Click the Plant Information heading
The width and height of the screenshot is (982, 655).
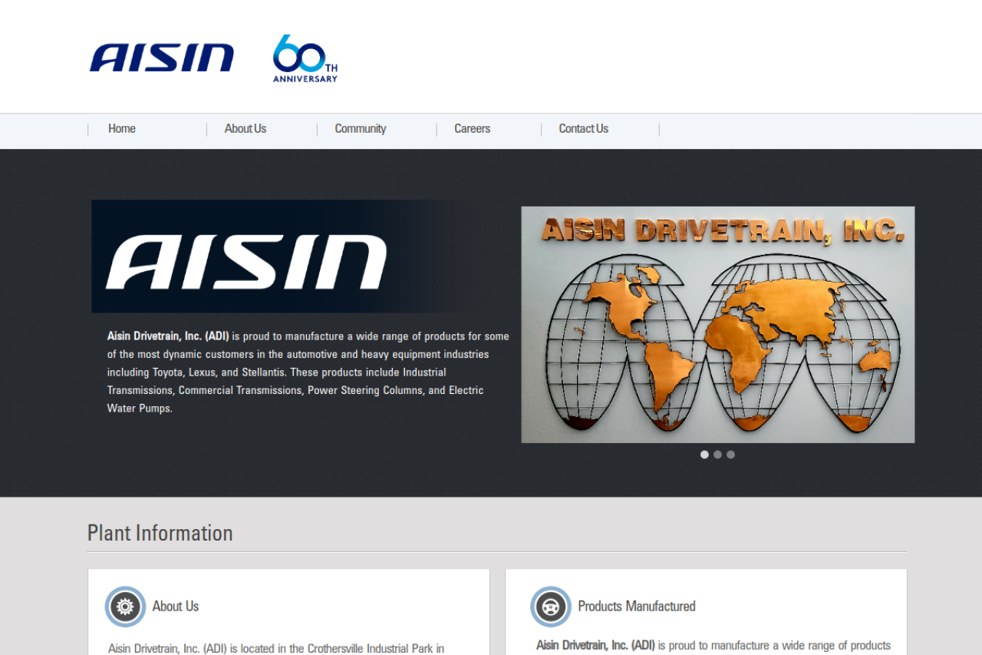pos(160,533)
